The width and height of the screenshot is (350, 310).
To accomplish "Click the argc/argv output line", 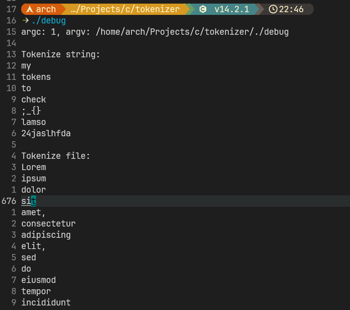I will [x=155, y=32].
